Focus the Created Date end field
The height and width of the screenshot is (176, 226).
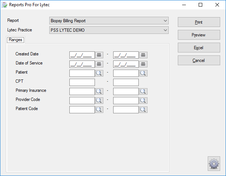pyautogui.click(x=126, y=55)
